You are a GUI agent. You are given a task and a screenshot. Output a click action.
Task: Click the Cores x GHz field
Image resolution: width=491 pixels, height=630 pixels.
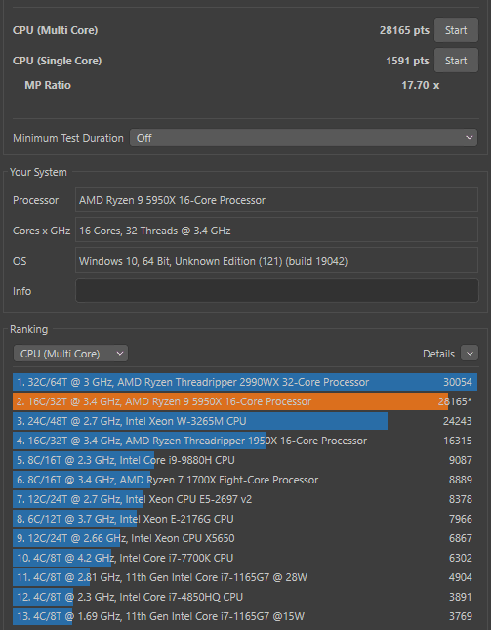tap(277, 231)
